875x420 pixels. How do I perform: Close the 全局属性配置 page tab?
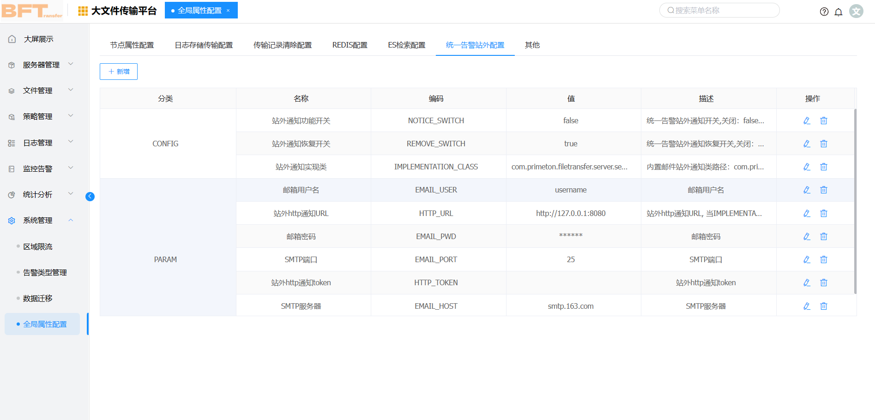point(228,10)
